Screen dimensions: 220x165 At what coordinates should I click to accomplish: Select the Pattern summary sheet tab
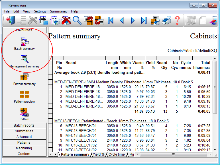(x=75, y=154)
